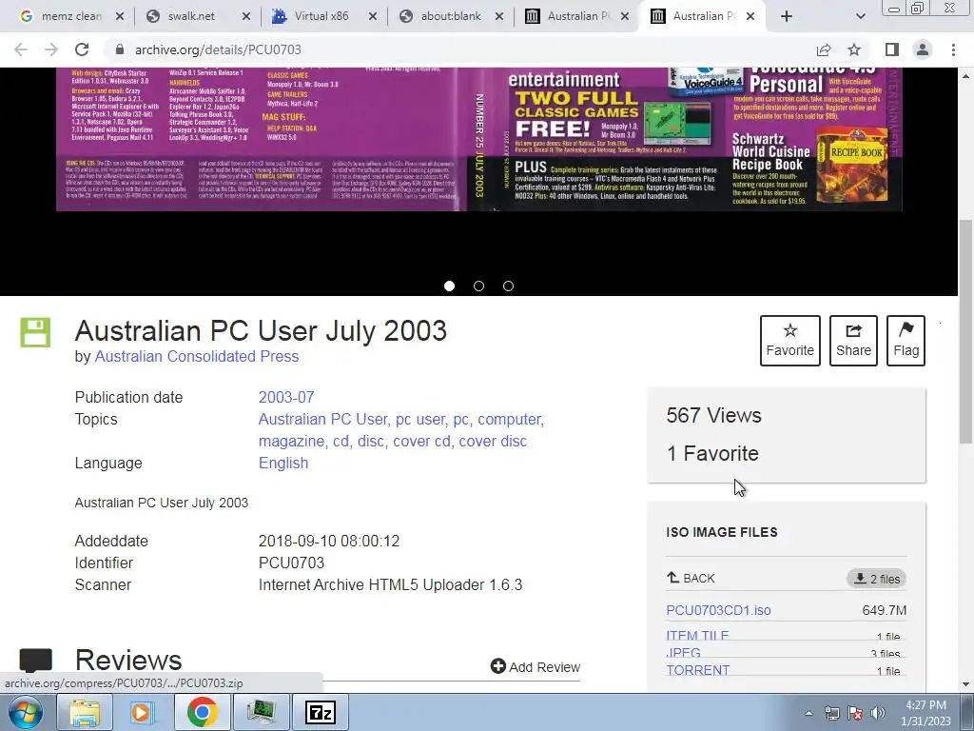Close the Virtual x86 tab
The image size is (974, 731).
[x=373, y=16]
